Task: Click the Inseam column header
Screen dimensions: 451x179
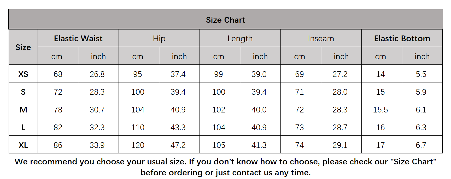Action: (x=321, y=39)
